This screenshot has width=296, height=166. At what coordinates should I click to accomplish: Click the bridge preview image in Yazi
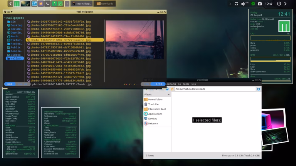(135, 40)
